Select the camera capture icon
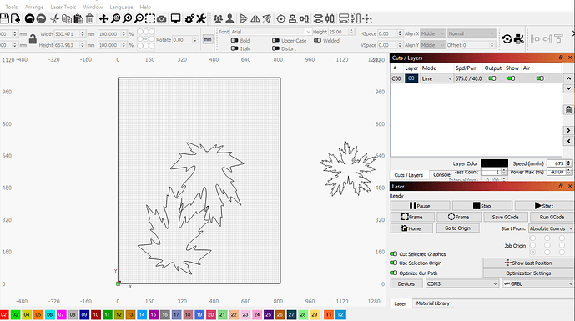This screenshot has height=321, width=575. [162, 18]
